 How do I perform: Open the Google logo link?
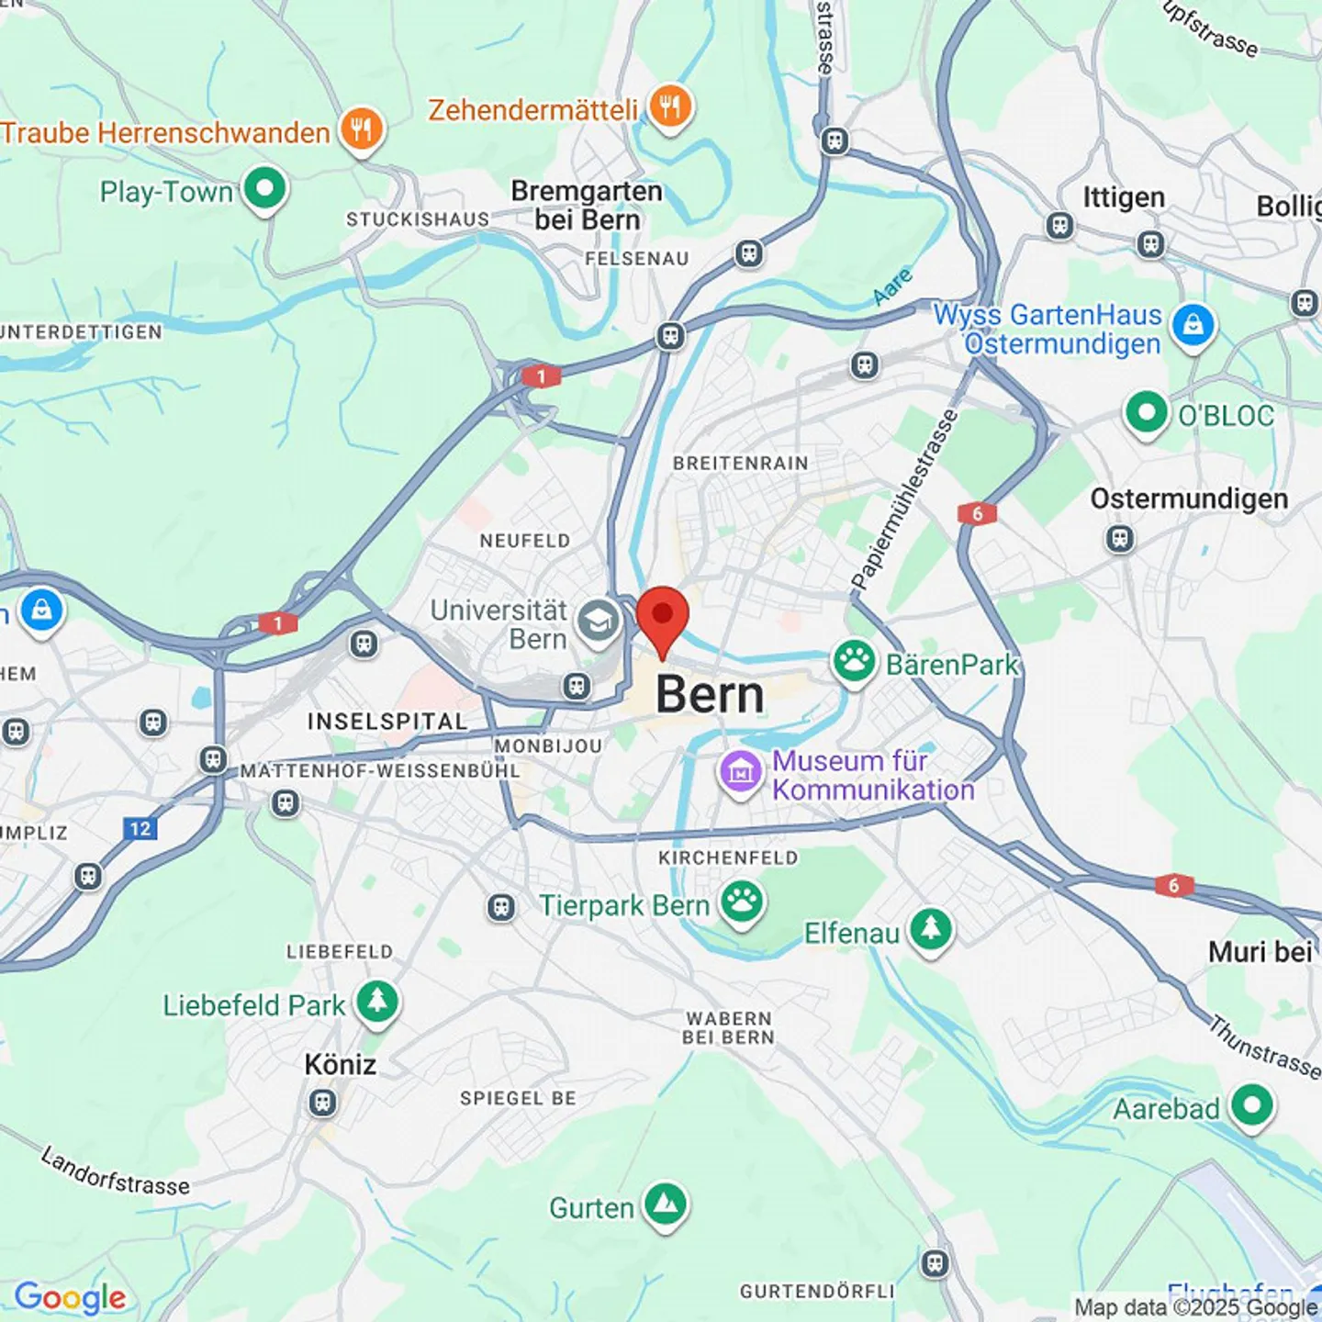pyautogui.click(x=71, y=1296)
